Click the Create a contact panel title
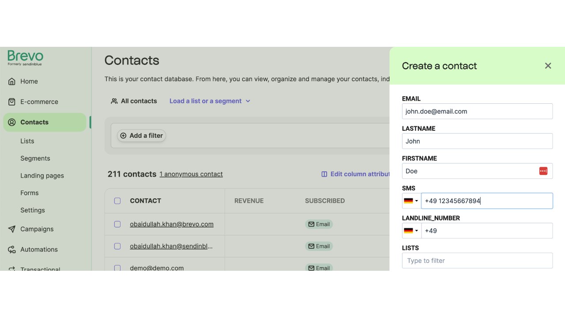This screenshot has height=318, width=565. click(439, 66)
